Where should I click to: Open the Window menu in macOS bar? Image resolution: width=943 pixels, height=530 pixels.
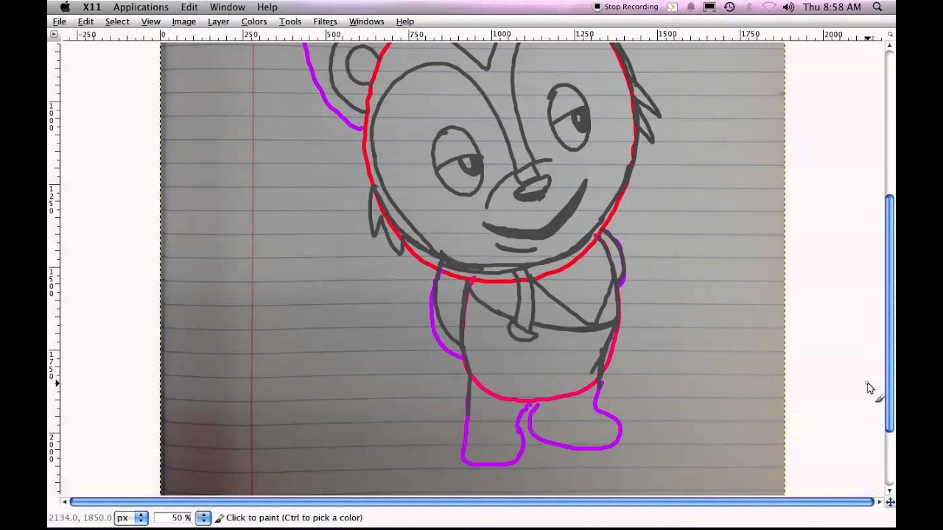(x=228, y=7)
